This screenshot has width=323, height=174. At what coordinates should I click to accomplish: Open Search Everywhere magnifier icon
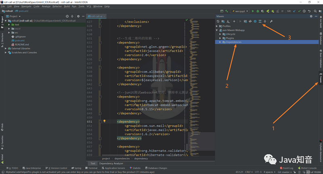tap(315, 11)
